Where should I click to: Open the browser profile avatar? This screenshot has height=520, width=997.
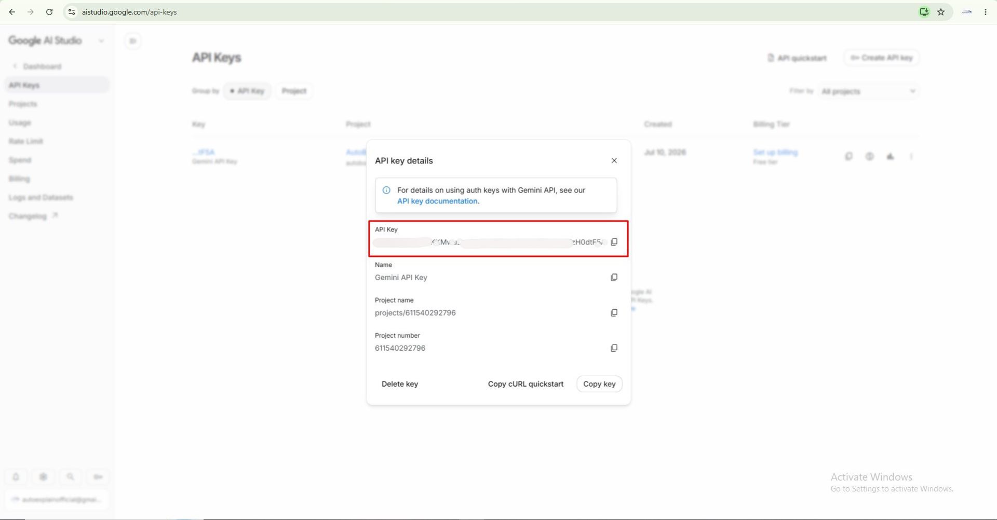point(967,12)
